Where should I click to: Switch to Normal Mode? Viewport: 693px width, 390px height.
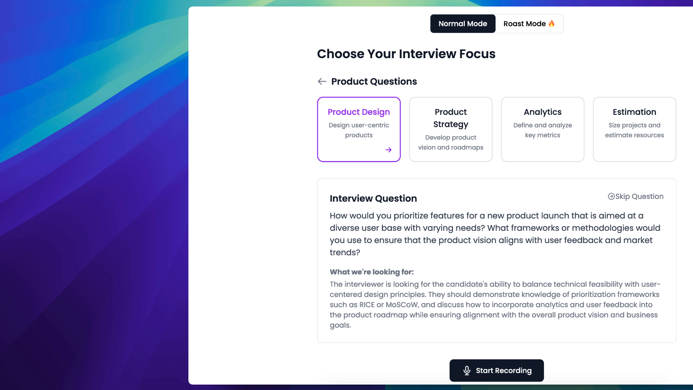click(x=462, y=24)
